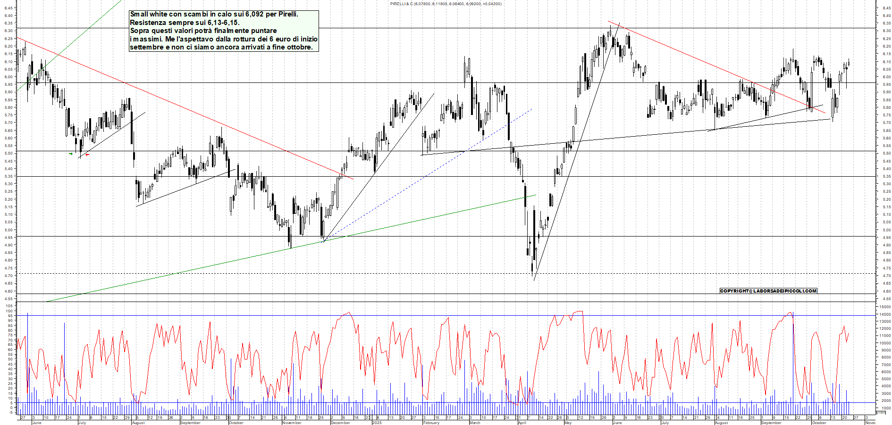Select the February label on time axis

[x=431, y=423]
